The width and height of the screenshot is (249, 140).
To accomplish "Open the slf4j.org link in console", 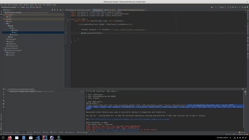I will coord(117,129).
